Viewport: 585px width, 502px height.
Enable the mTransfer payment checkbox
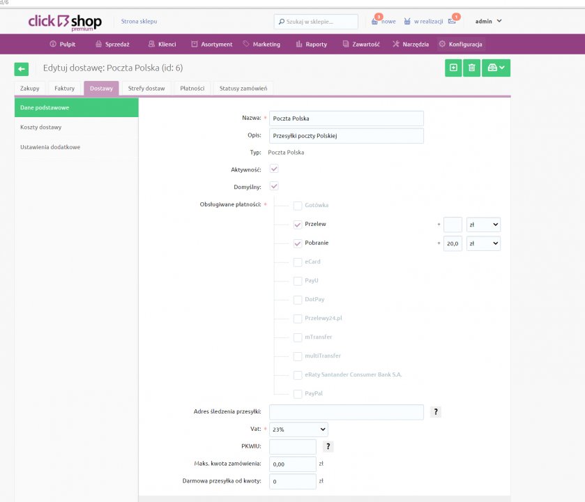[x=297, y=337]
